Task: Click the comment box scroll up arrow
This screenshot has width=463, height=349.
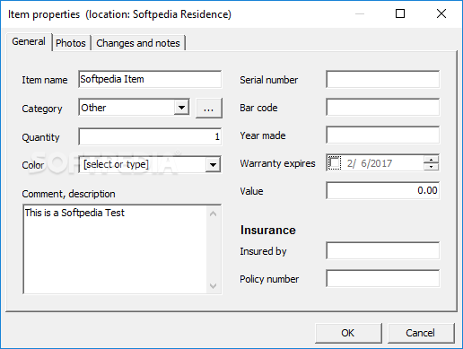Action: (x=214, y=214)
